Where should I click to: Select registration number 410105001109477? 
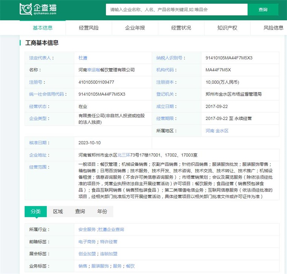96,82
